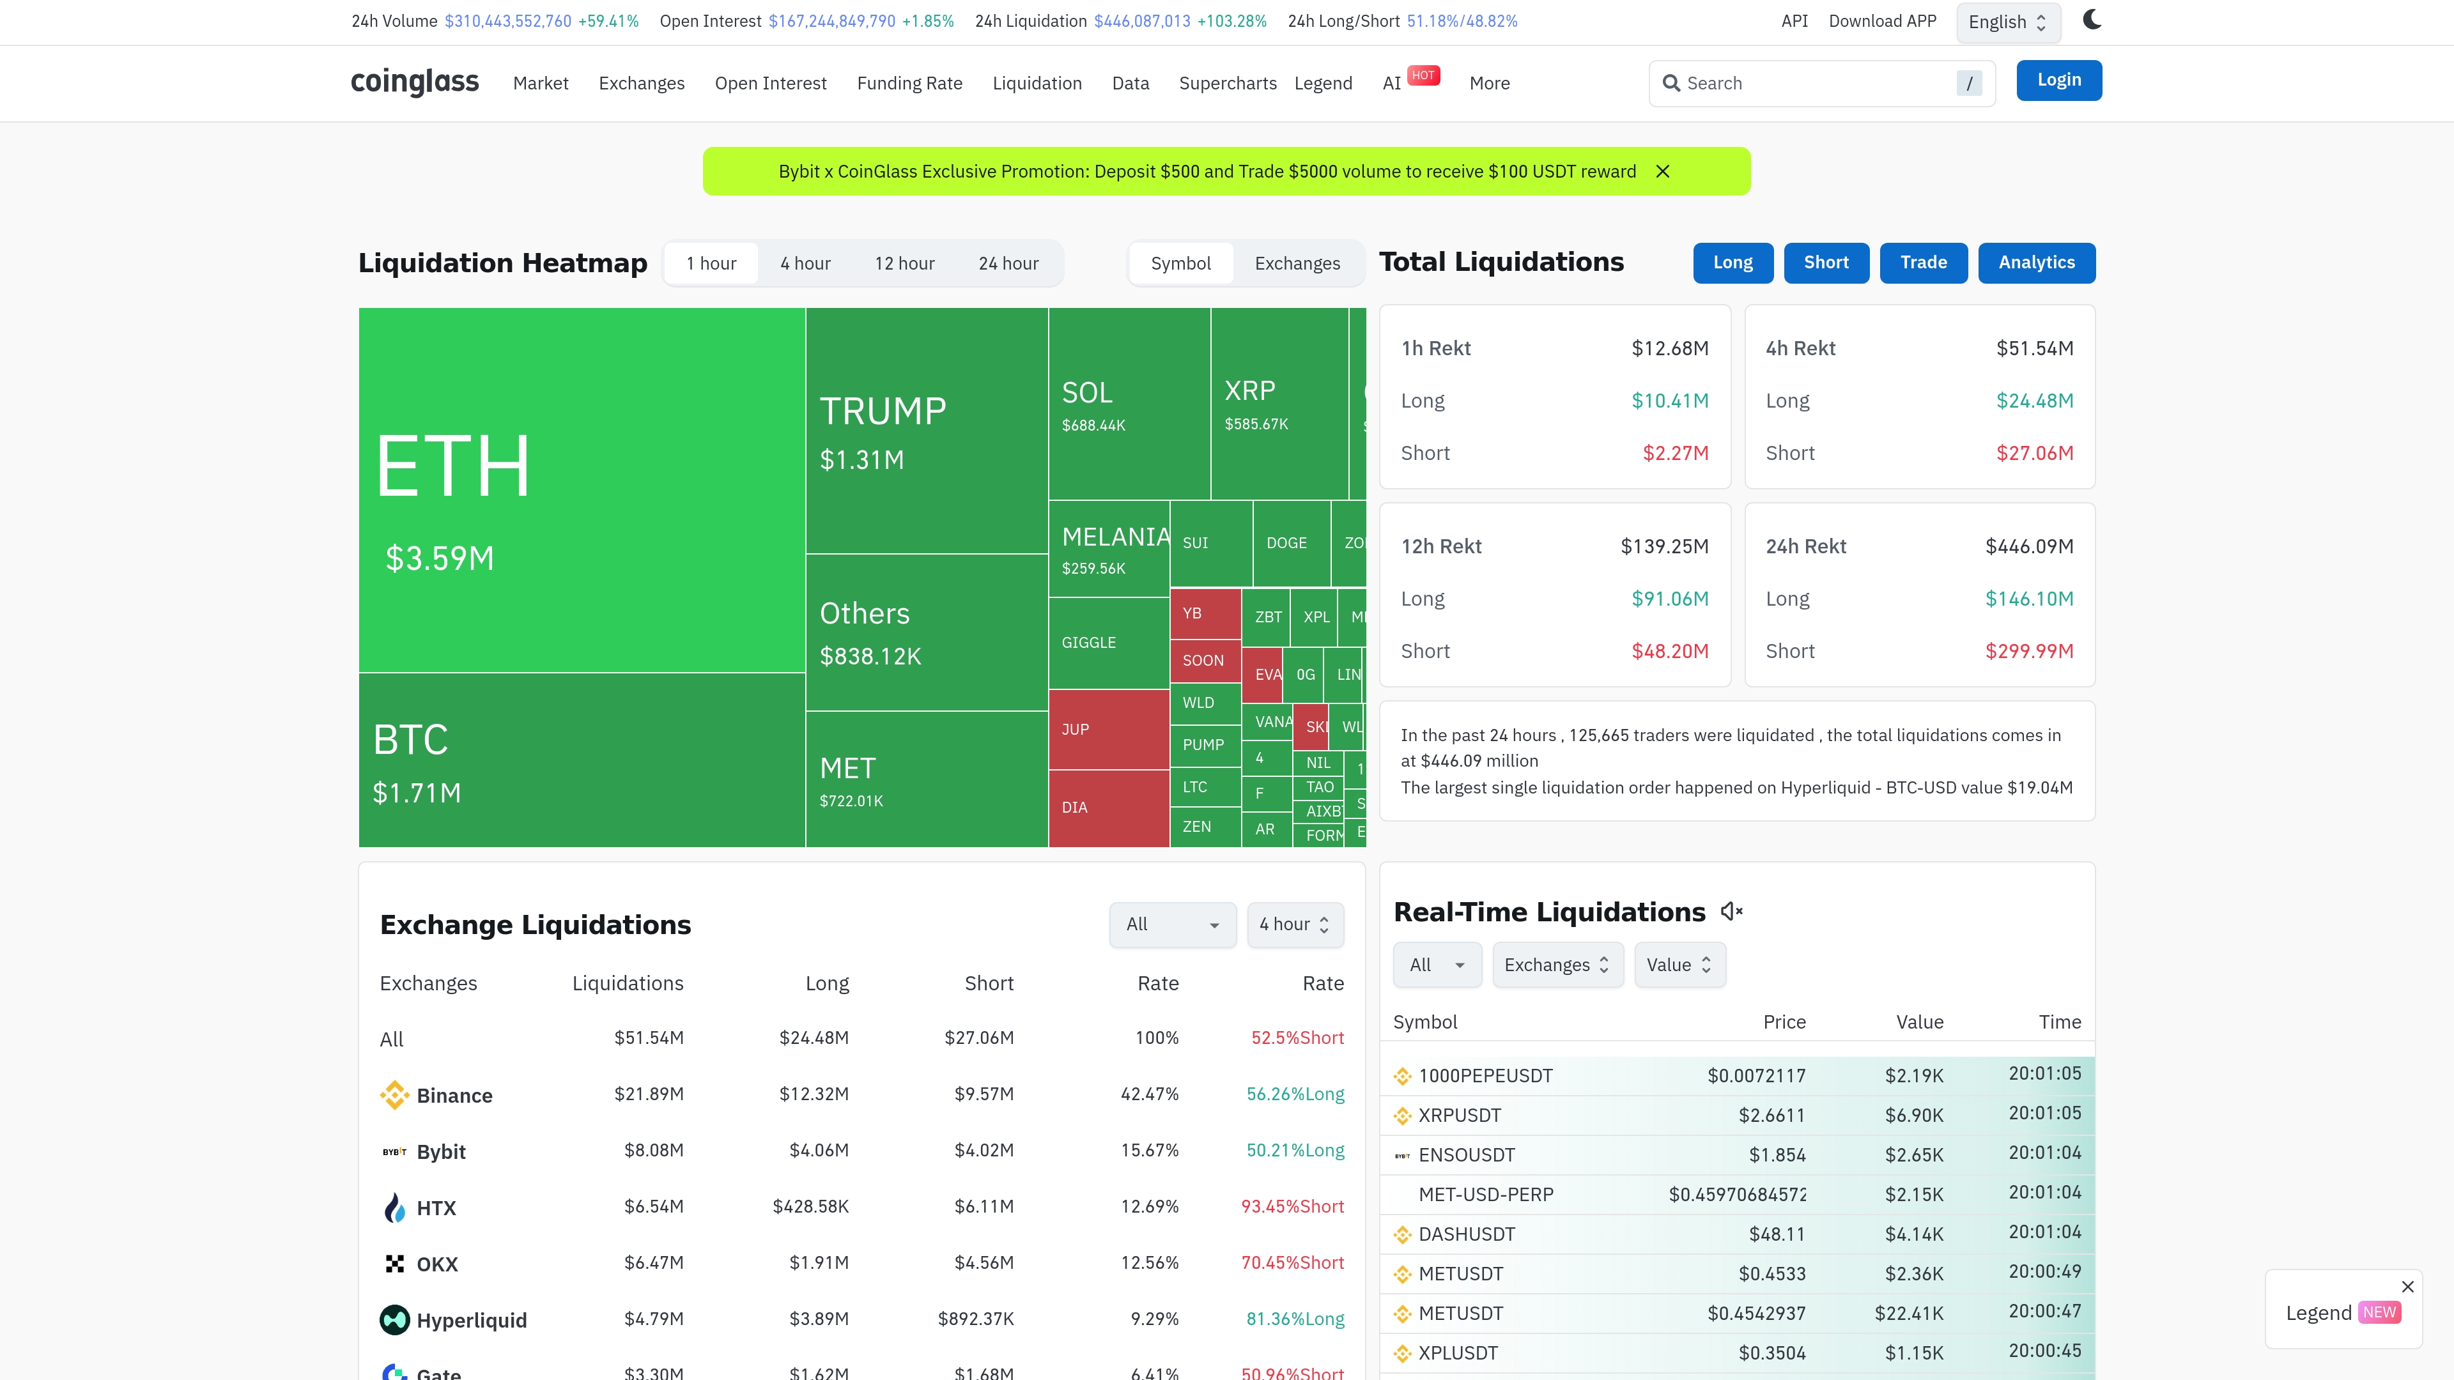Toggle heatmap view to Exchanges
Screen dimensions: 2454x1380
(1297, 263)
